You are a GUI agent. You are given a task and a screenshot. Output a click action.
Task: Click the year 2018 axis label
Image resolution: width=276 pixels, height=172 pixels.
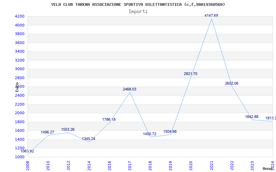coord(150,166)
